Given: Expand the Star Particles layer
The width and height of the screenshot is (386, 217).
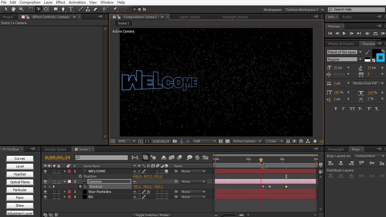Looking at the screenshot, I should (x=65, y=192).
